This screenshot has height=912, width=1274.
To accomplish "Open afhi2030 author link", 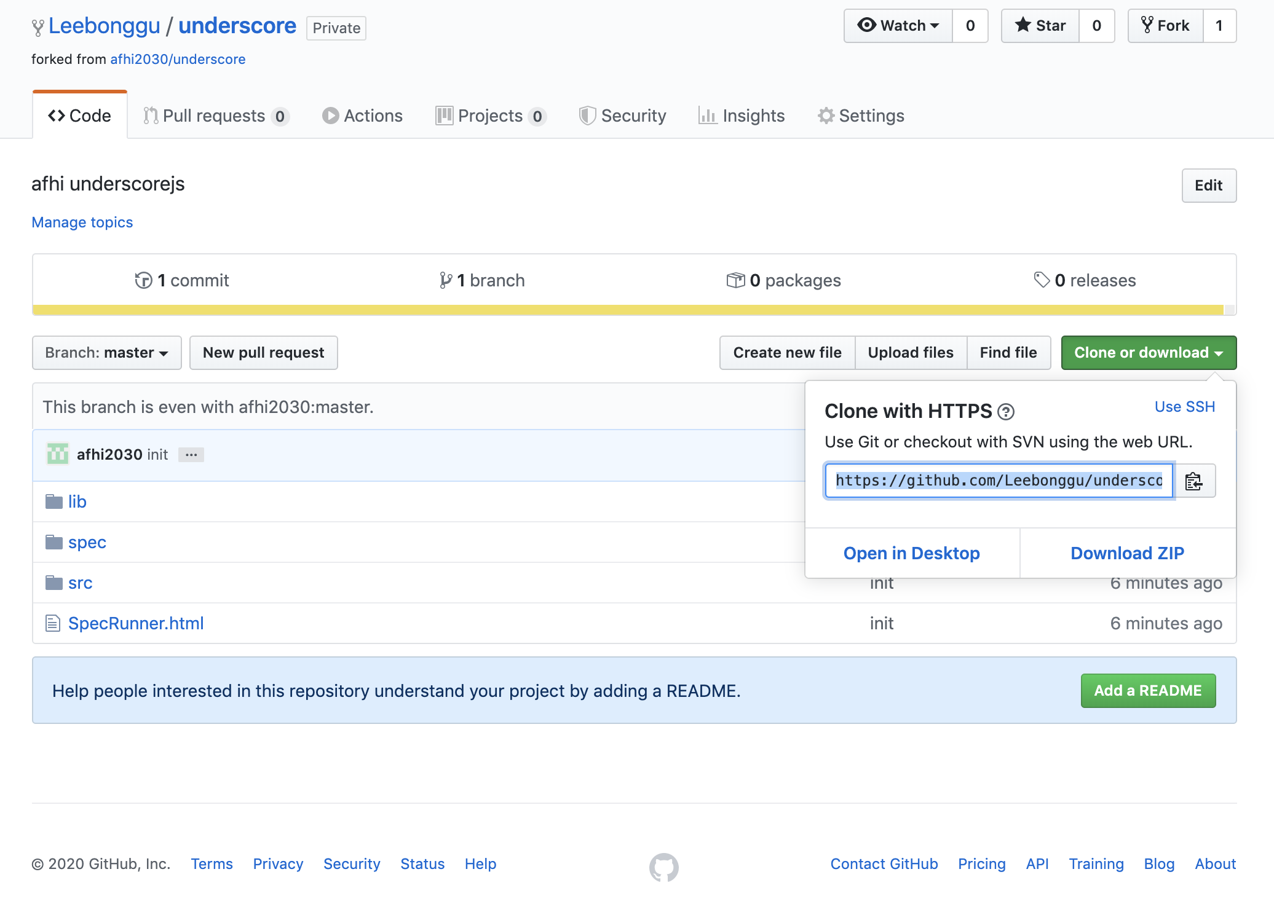I will 109,454.
